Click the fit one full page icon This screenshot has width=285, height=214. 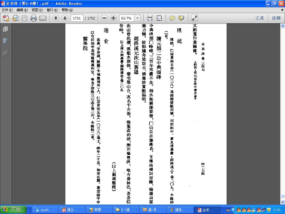pyautogui.click(x=159, y=18)
